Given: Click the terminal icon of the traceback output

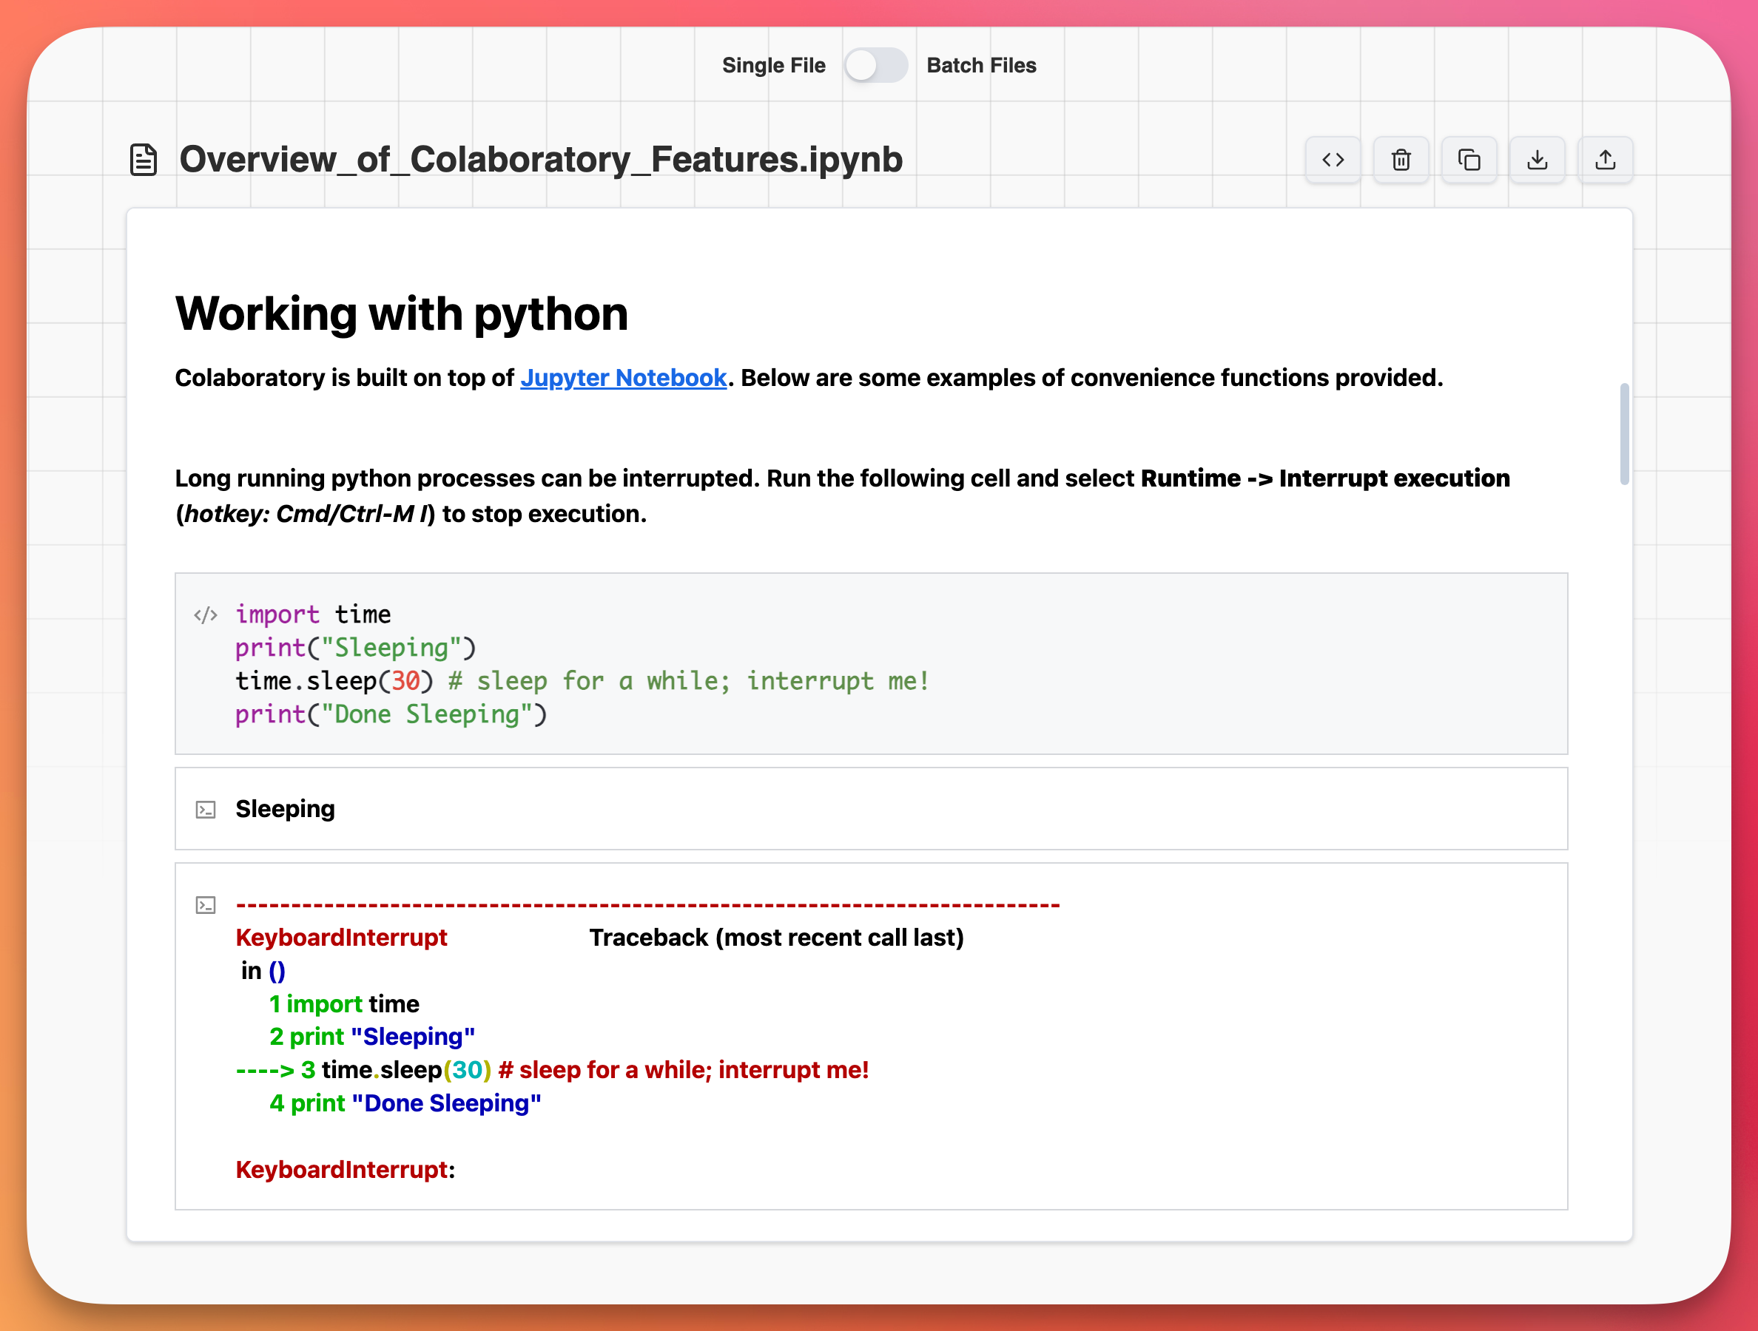Looking at the screenshot, I should pos(205,904).
